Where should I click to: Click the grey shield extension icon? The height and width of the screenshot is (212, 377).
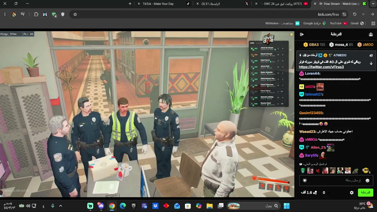click(63, 14)
